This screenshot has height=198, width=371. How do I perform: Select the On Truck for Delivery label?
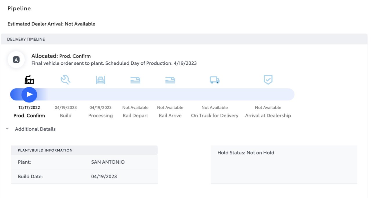215,115
